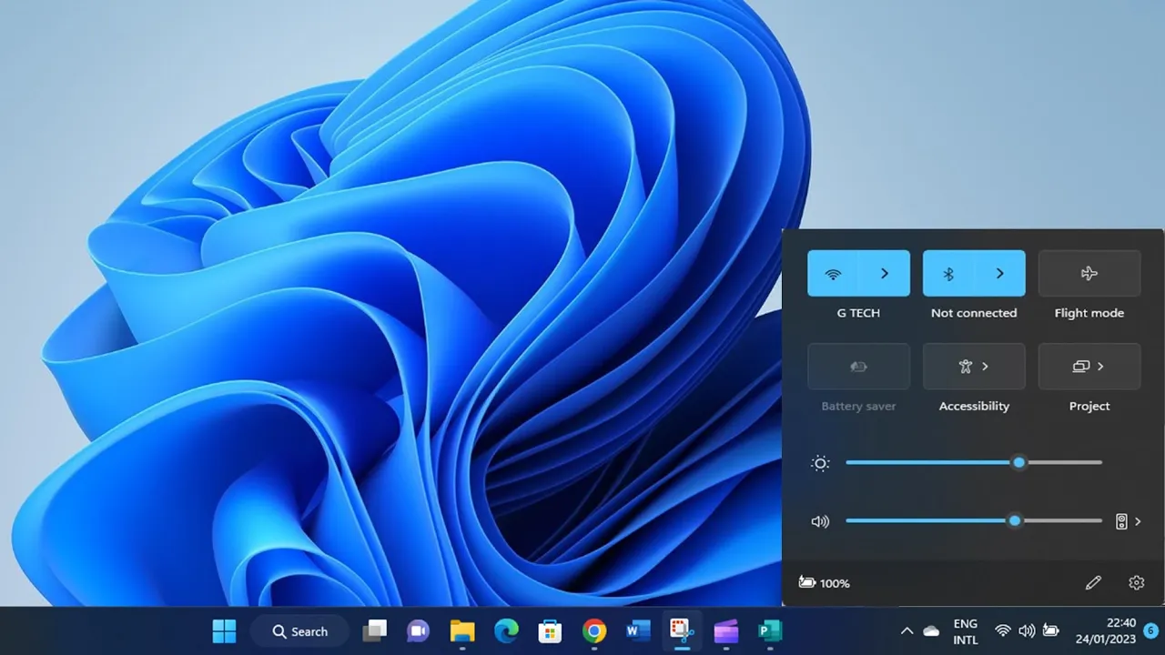Image resolution: width=1165 pixels, height=655 pixels.
Task: Click the brightness sun icon
Action: [820, 463]
